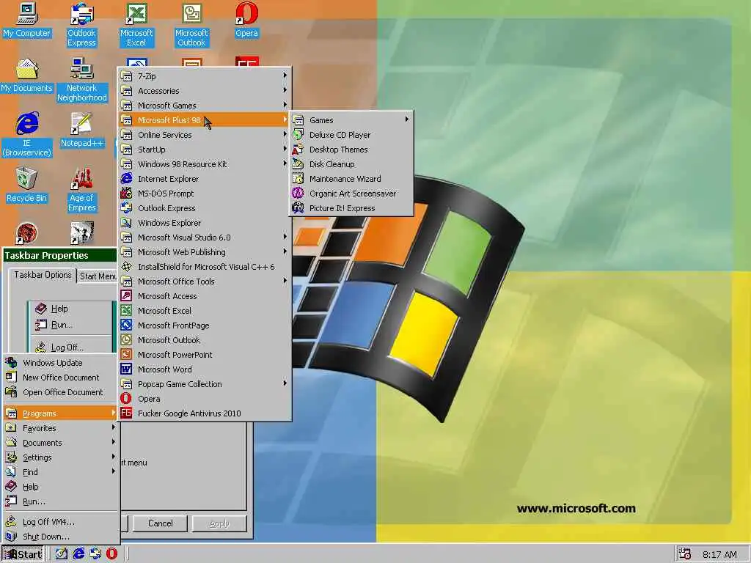Launch Internet Explorer from Programs menu

[x=205, y=179]
